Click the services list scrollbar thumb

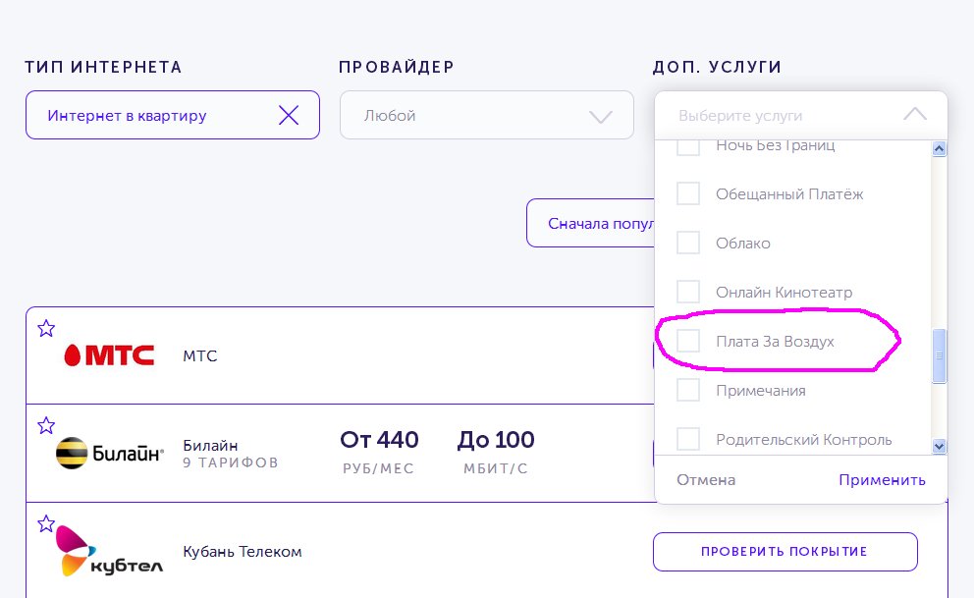click(x=939, y=354)
